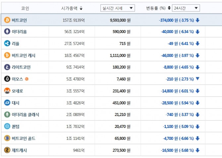222x158 pixels.
Task: Click the EOS black logo icon
Action: (x=7, y=79)
